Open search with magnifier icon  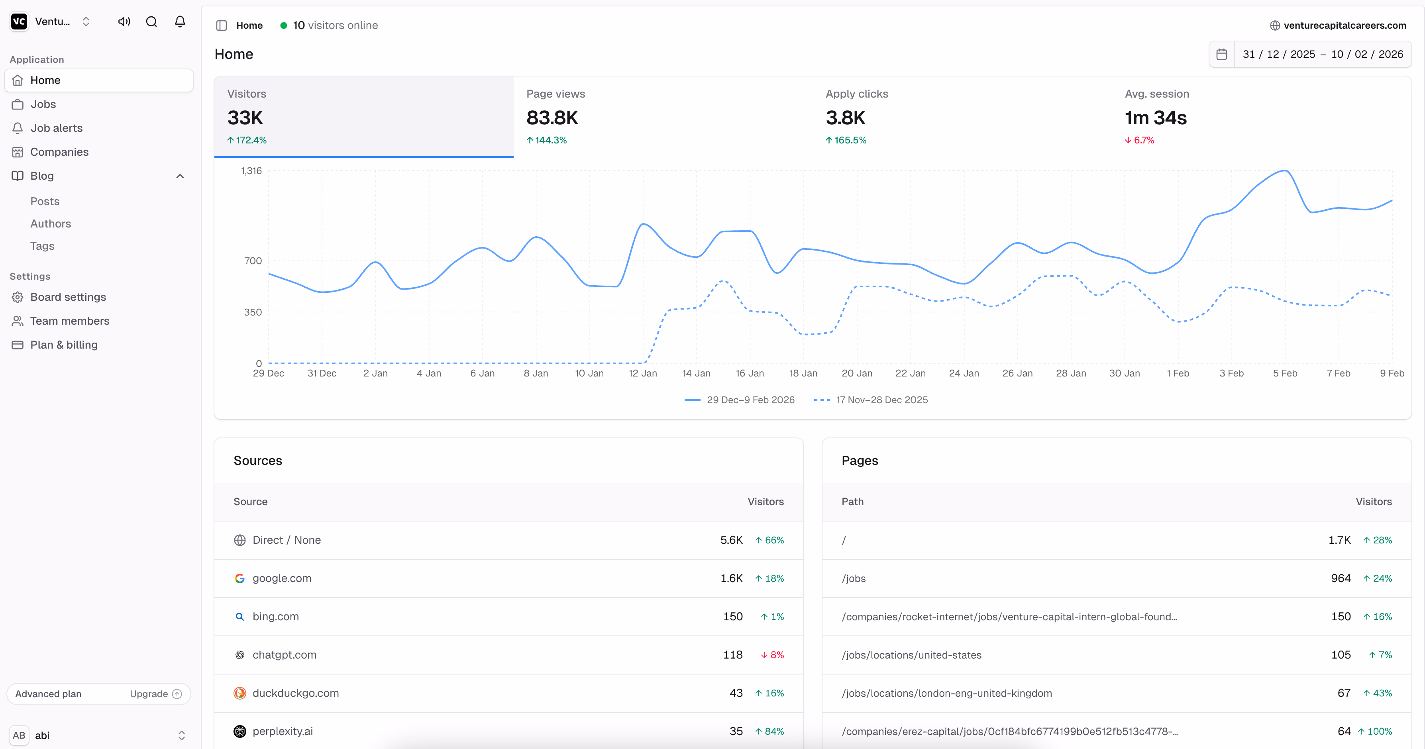[x=151, y=22]
